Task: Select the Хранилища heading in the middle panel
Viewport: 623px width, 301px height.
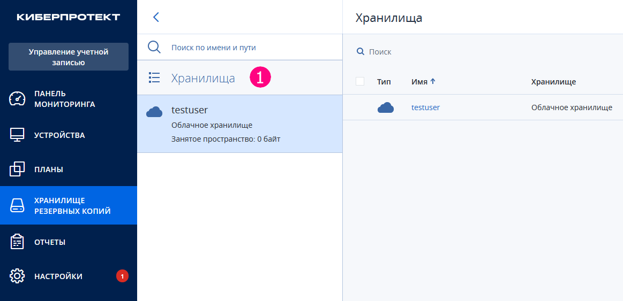Action: pos(203,78)
